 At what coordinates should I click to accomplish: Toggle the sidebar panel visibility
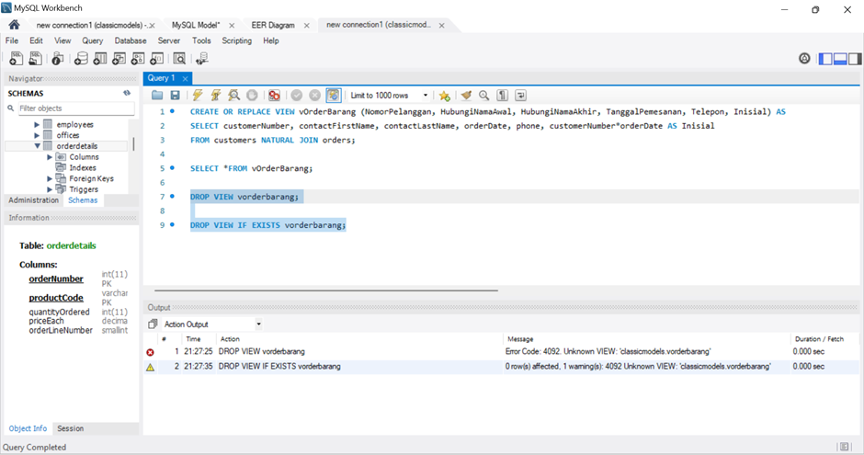pos(825,59)
